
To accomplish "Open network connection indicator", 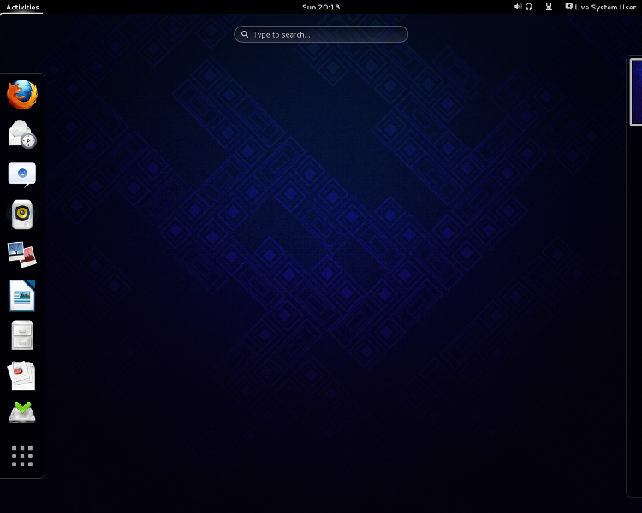I will click(x=549, y=7).
